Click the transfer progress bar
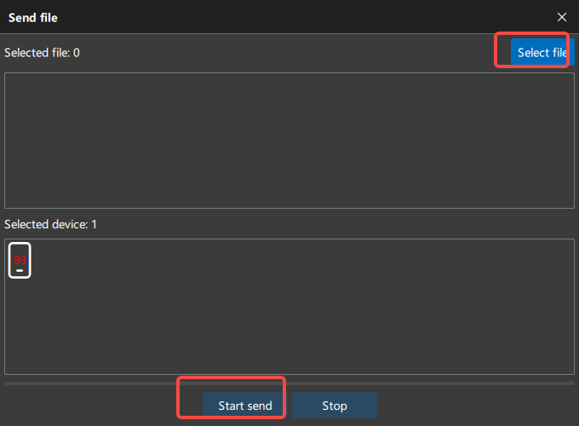The width and height of the screenshot is (579, 426). tap(289, 383)
